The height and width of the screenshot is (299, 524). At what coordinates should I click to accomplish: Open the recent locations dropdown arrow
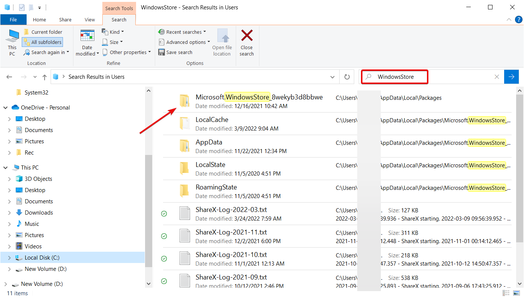point(35,77)
